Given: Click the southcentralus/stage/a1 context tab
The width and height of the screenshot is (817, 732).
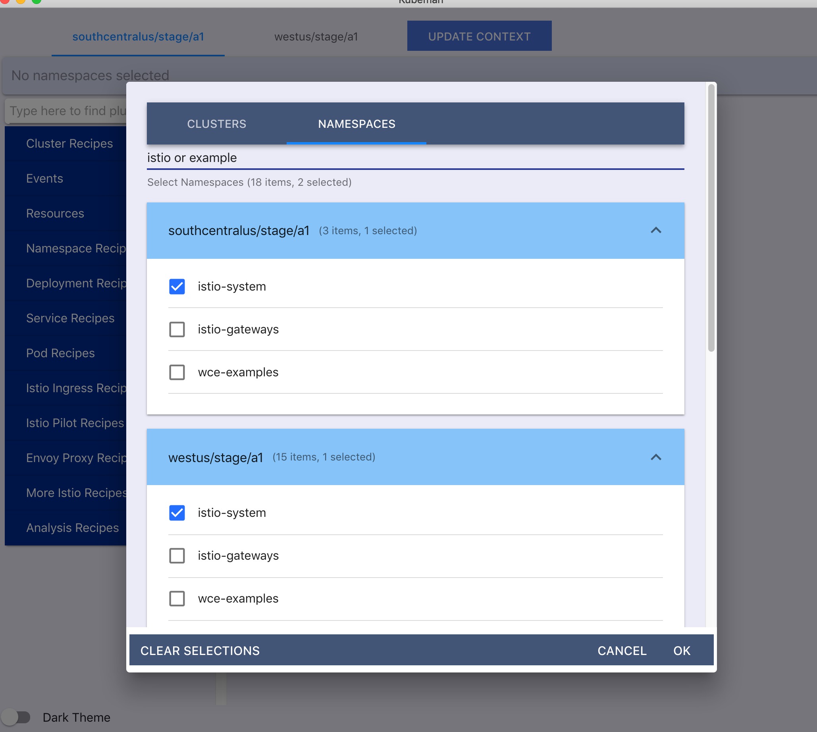Looking at the screenshot, I should 139,35.
